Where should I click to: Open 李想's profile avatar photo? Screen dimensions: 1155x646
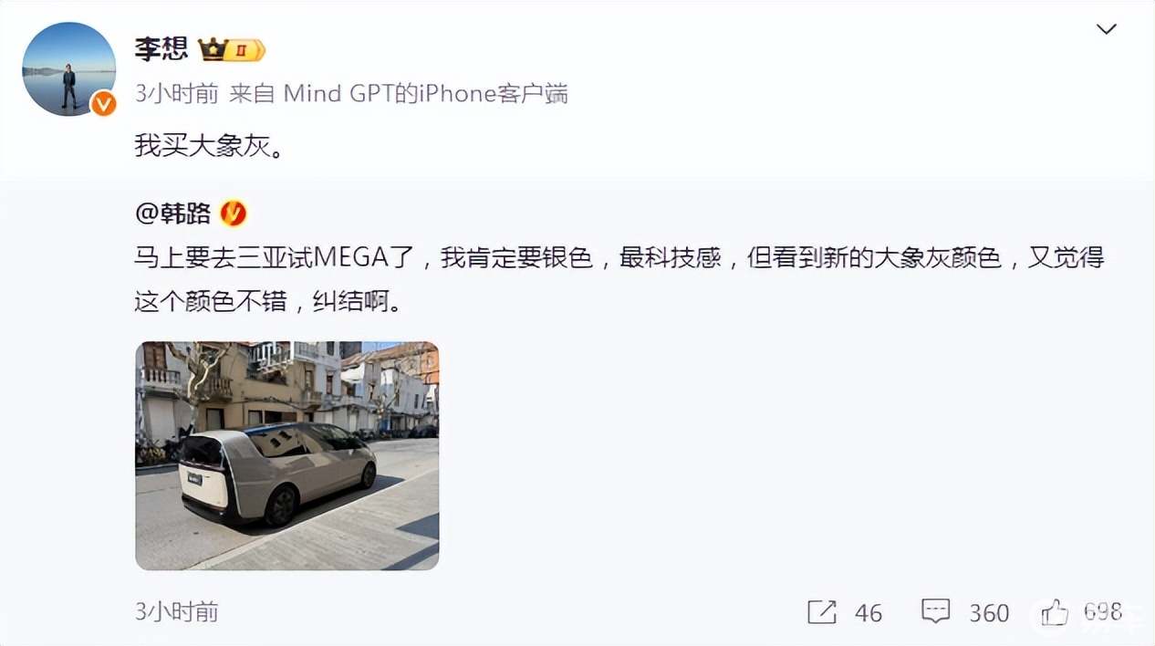coord(69,68)
